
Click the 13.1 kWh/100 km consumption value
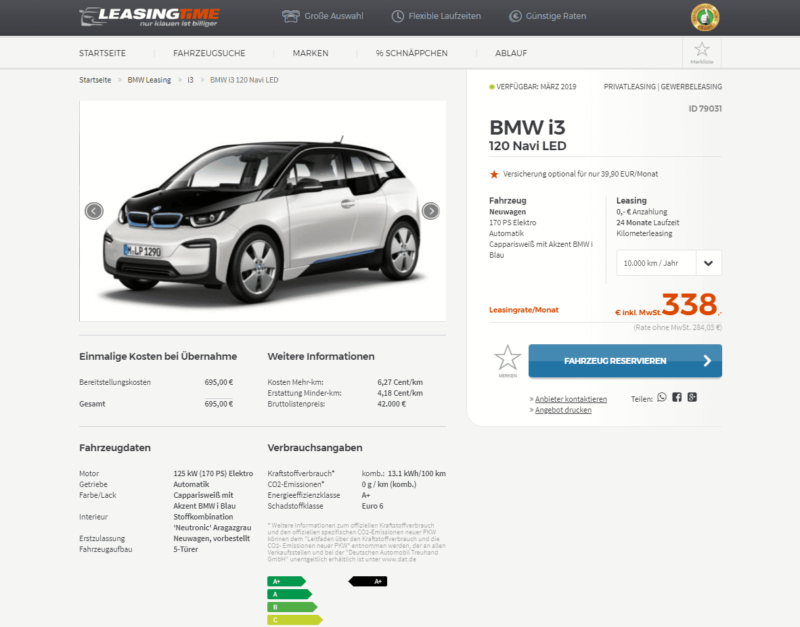point(417,473)
